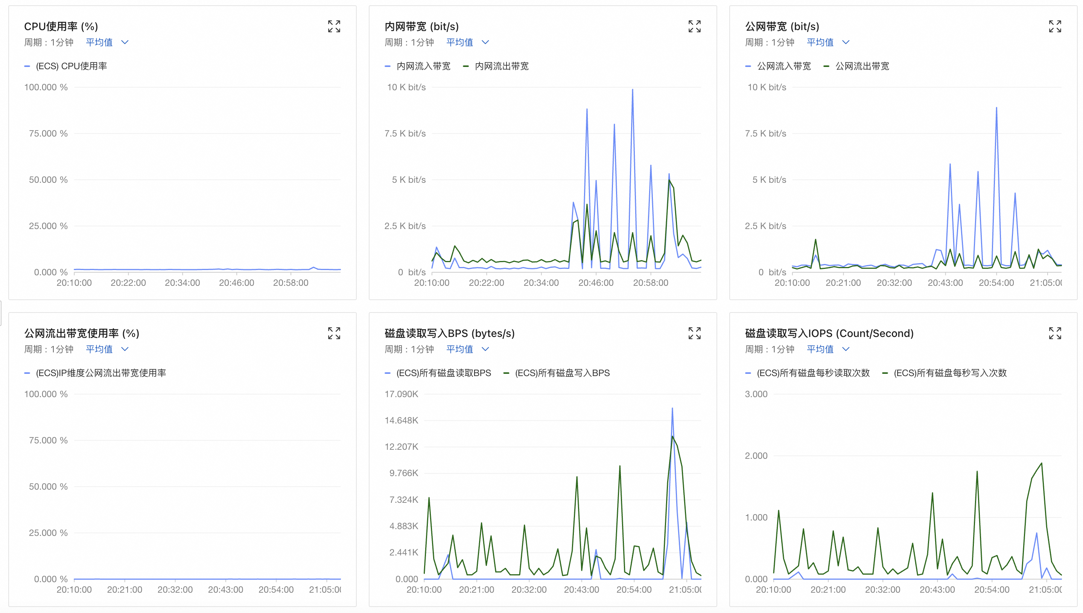Expand the CPU使用率 chart to fullscreen
The image size is (1083, 613).
coord(334,27)
